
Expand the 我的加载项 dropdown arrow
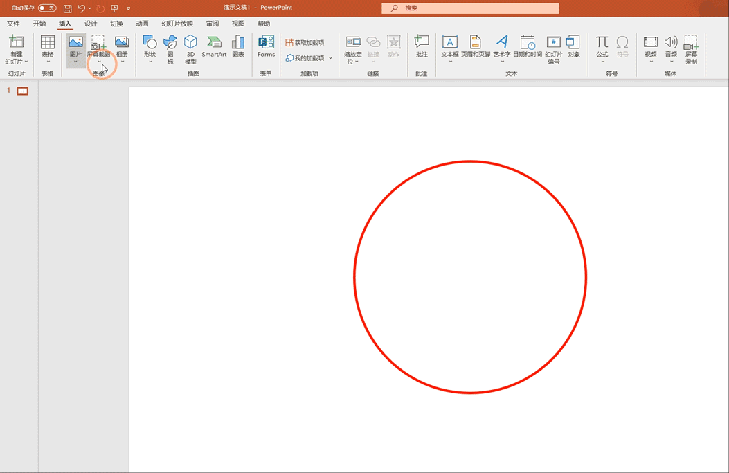(331, 58)
